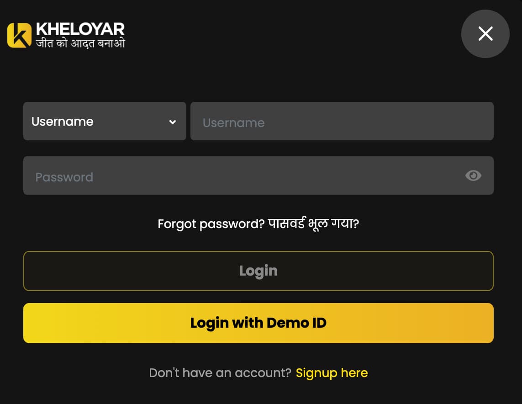
Task: Click the grey Username placeholder text
Action: (233, 122)
